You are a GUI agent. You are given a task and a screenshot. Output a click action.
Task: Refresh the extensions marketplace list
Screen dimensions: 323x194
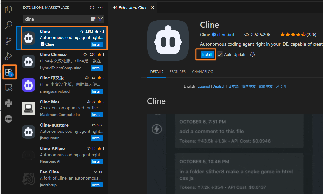pyautogui.click(x=92, y=7)
